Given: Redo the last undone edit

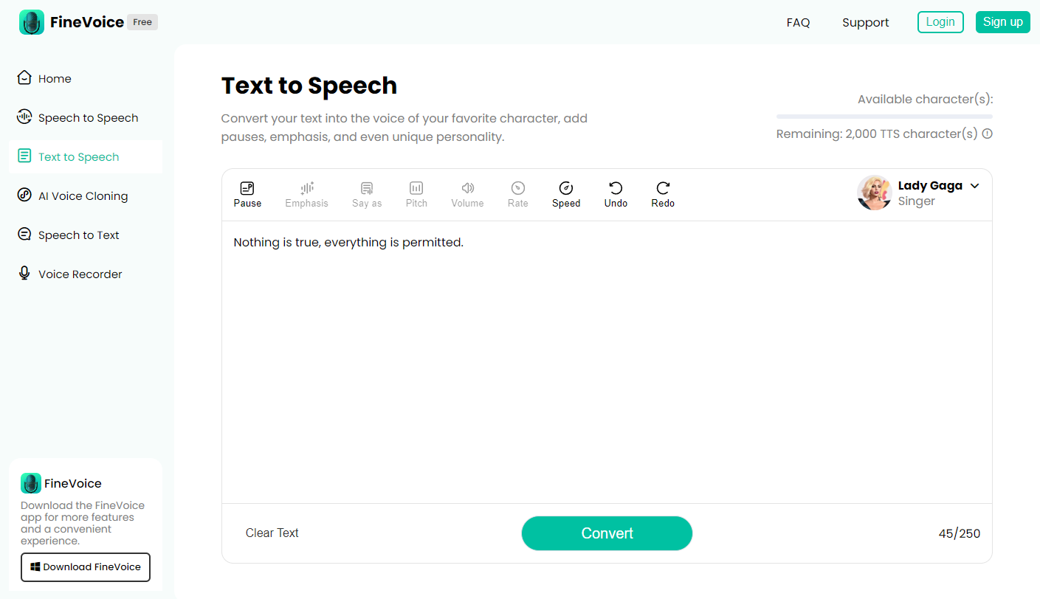Looking at the screenshot, I should click(663, 189).
